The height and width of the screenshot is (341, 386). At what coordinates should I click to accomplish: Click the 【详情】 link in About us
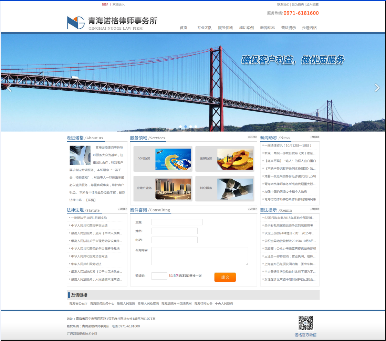coord(91,200)
